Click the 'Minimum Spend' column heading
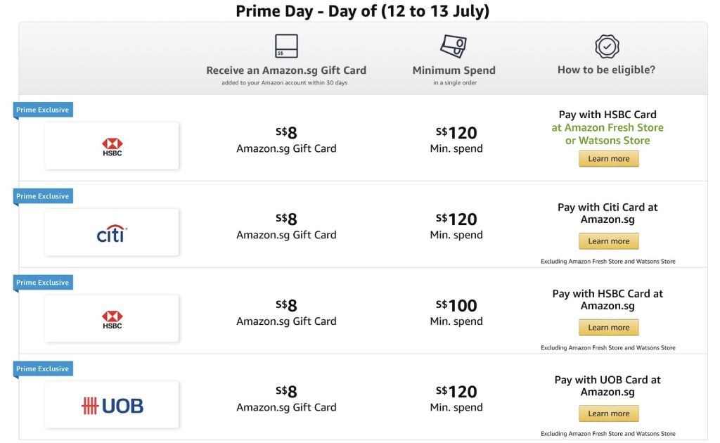 coord(454,70)
